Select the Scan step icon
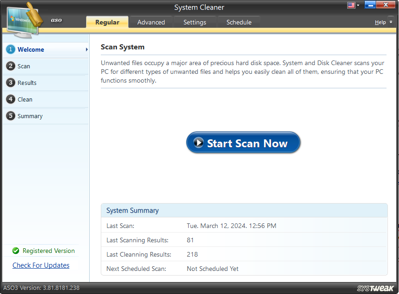 tap(10, 66)
